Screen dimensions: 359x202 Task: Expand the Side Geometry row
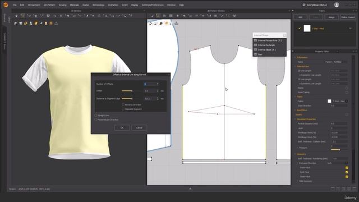297,181
